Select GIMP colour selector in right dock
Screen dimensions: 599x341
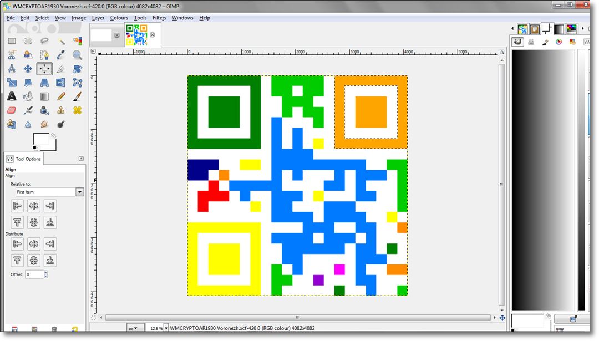point(517,42)
